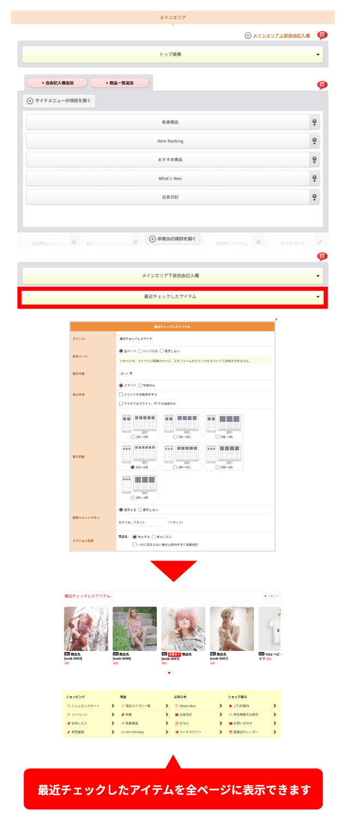344x821 pixels.
Task: Click 商品カテゴリ一覧 tag icon in footer
Action: pyautogui.click(x=123, y=706)
